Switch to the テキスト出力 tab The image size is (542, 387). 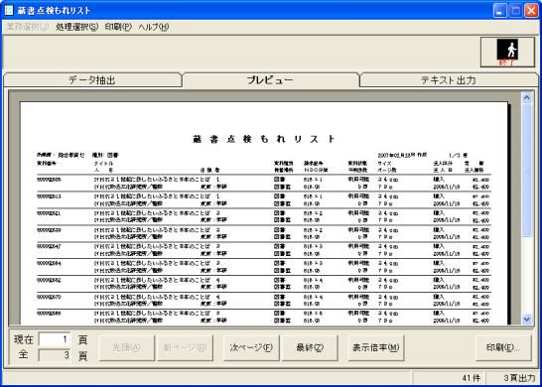click(449, 80)
